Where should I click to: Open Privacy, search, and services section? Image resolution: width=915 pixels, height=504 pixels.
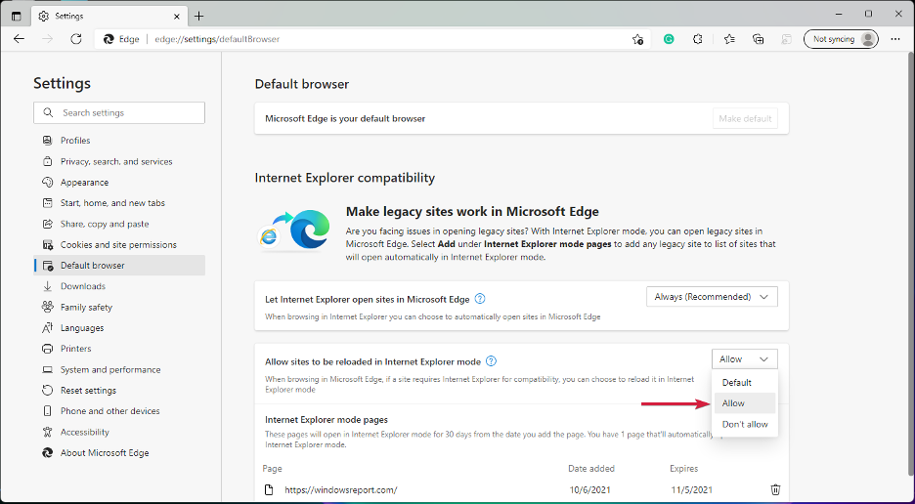119,161
